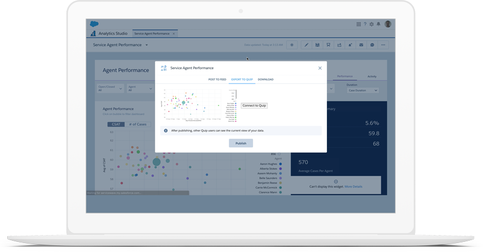This screenshot has height=252, width=483.
Task: Toggle the CSAT chart view
Action: (116, 125)
